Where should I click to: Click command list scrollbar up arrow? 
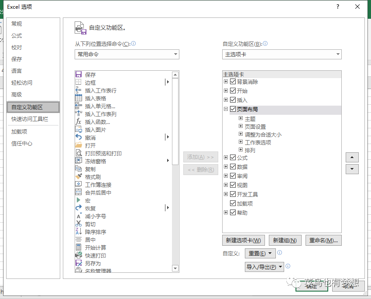pos(175,75)
